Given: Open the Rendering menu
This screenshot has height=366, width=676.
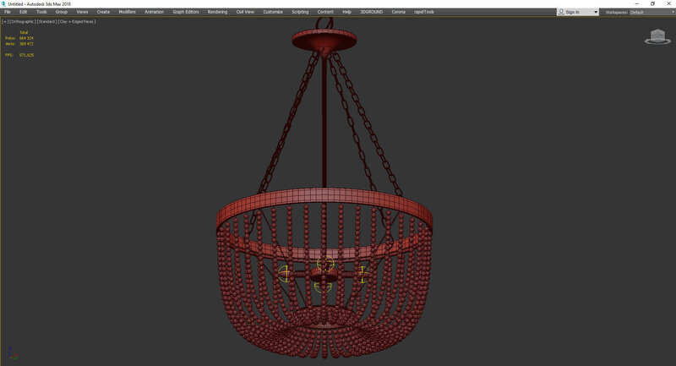Looking at the screenshot, I should click(x=217, y=12).
